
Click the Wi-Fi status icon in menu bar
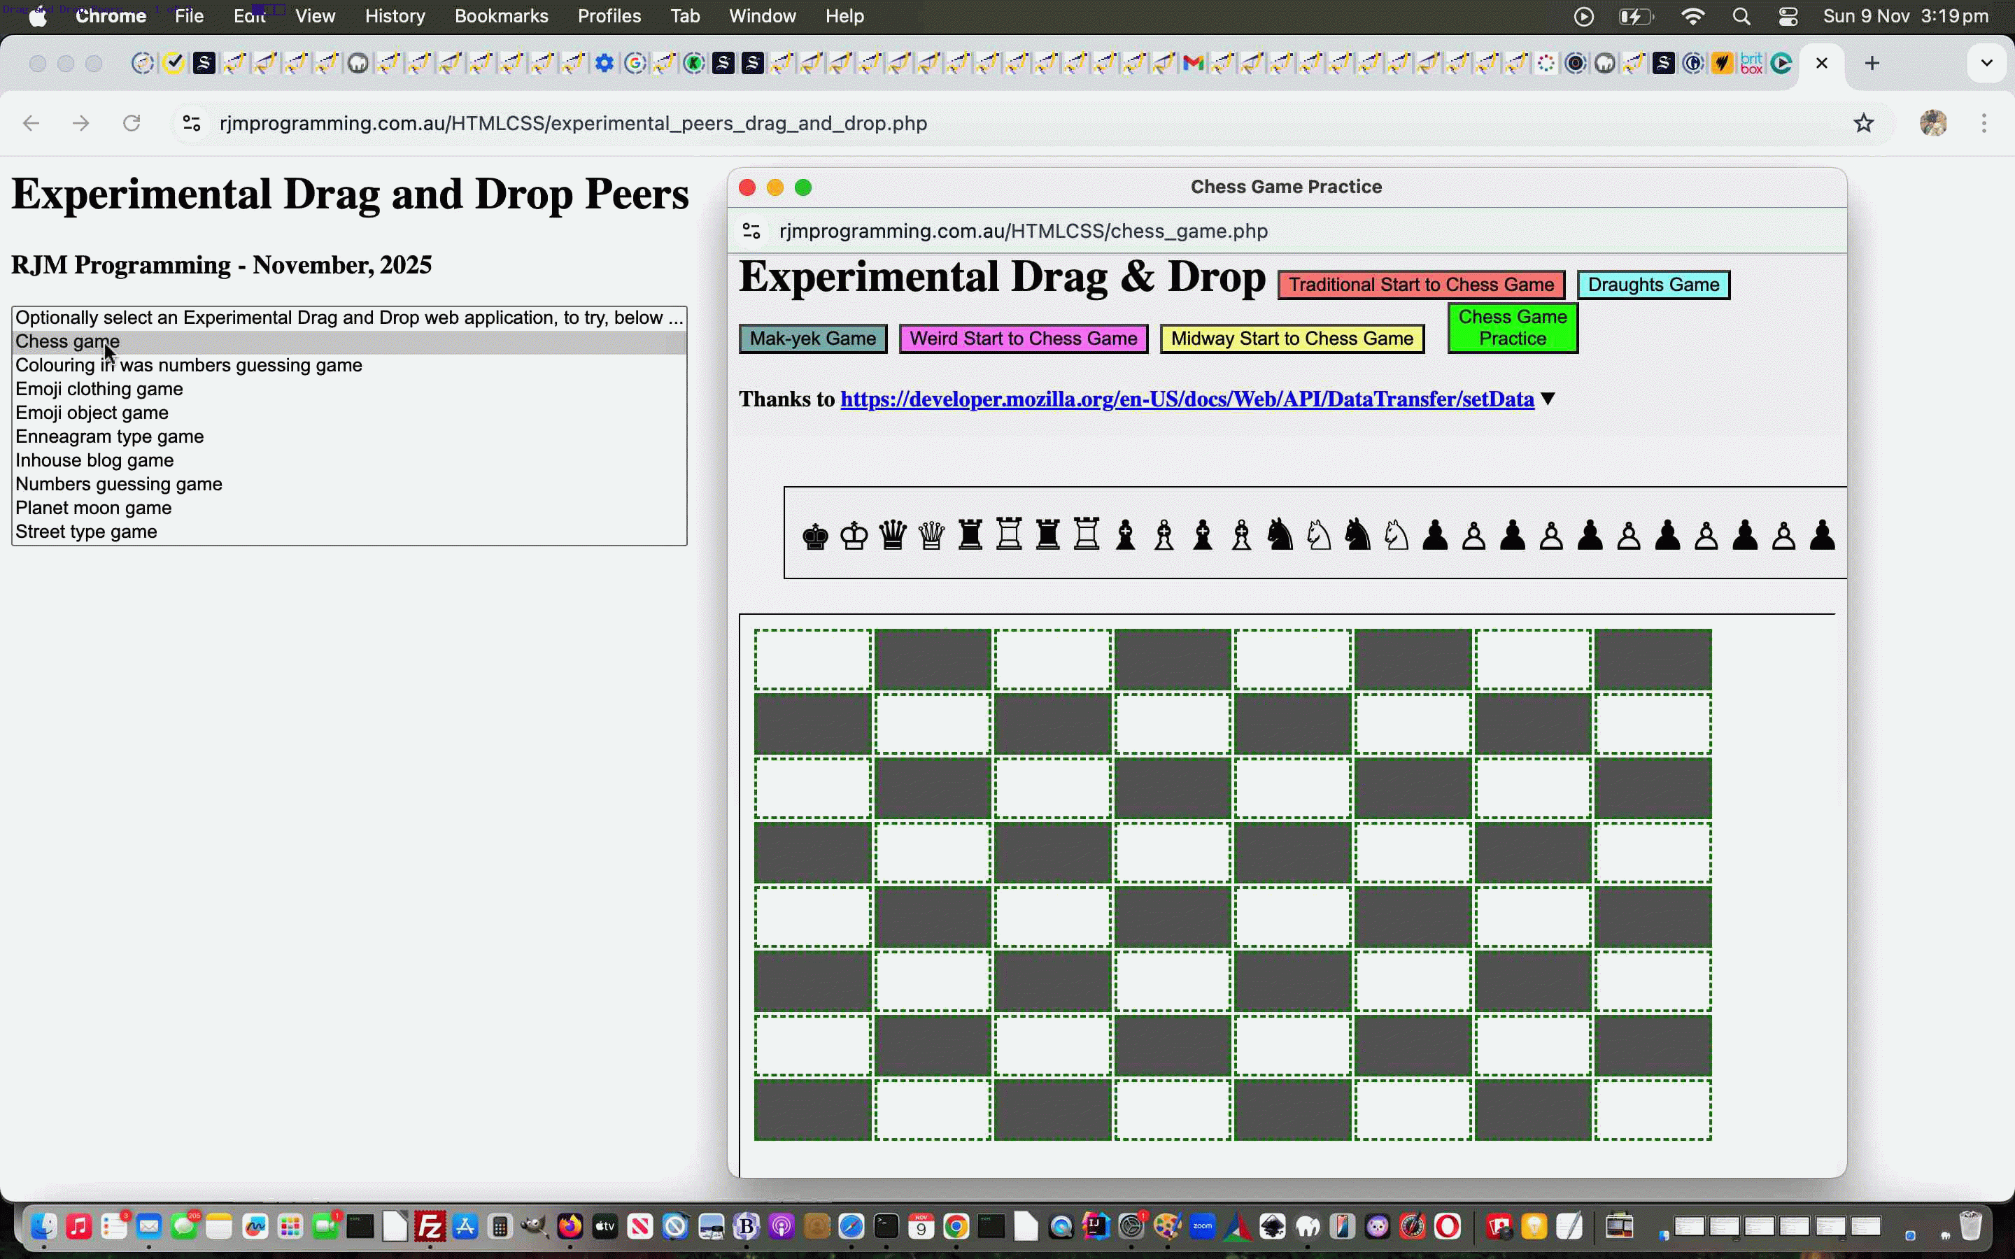[1692, 16]
